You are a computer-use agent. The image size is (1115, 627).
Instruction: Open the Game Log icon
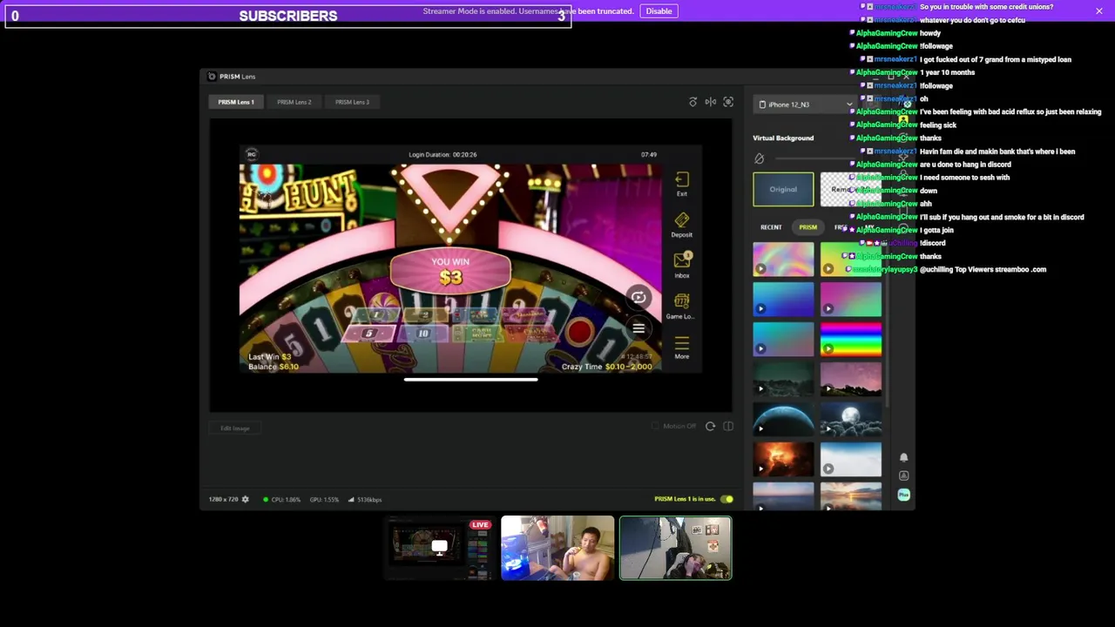click(681, 305)
